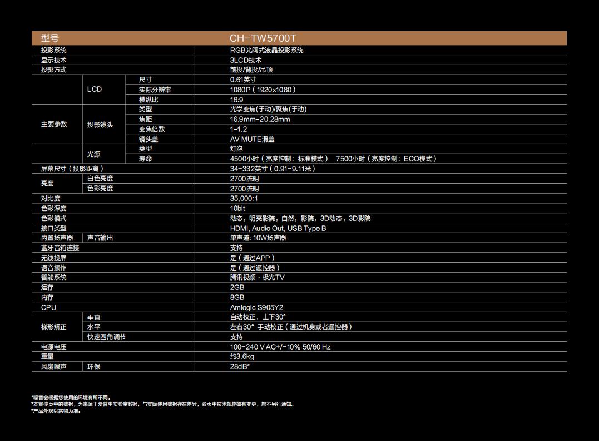Select the 35,000:1 contrast ratio value
Viewport: 599px width, 442px height.
(x=244, y=198)
